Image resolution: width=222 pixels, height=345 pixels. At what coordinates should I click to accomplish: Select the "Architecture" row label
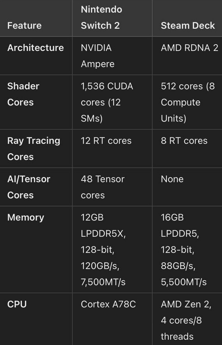click(x=35, y=48)
